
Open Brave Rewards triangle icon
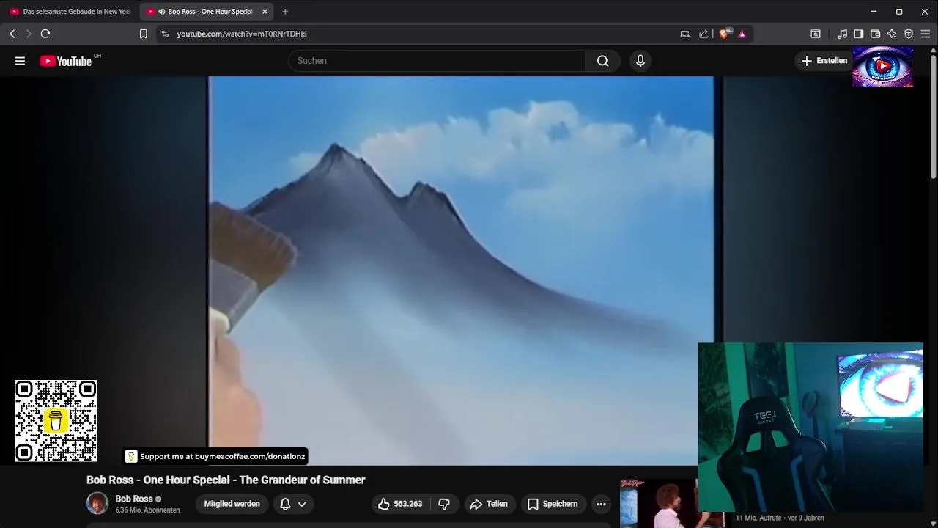(x=742, y=34)
